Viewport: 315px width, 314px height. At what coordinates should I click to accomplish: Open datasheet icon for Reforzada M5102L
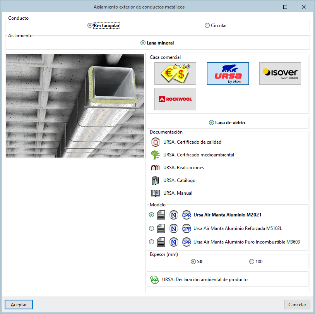pos(161,228)
